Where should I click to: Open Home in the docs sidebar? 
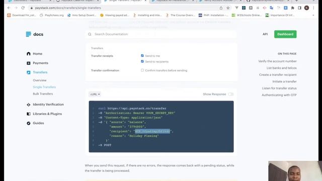coord(38,54)
